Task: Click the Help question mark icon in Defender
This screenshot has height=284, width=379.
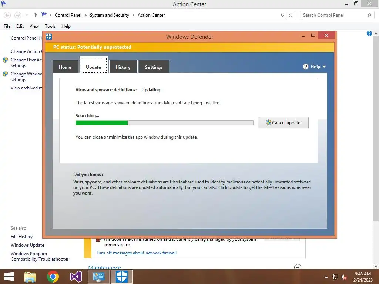Action: pos(306,67)
